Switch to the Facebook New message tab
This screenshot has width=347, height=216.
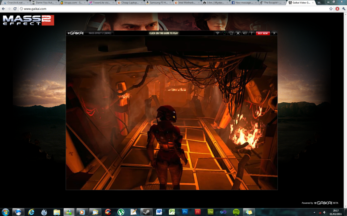click(244, 3)
